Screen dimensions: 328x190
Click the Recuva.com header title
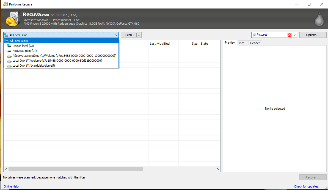tap(36, 15)
